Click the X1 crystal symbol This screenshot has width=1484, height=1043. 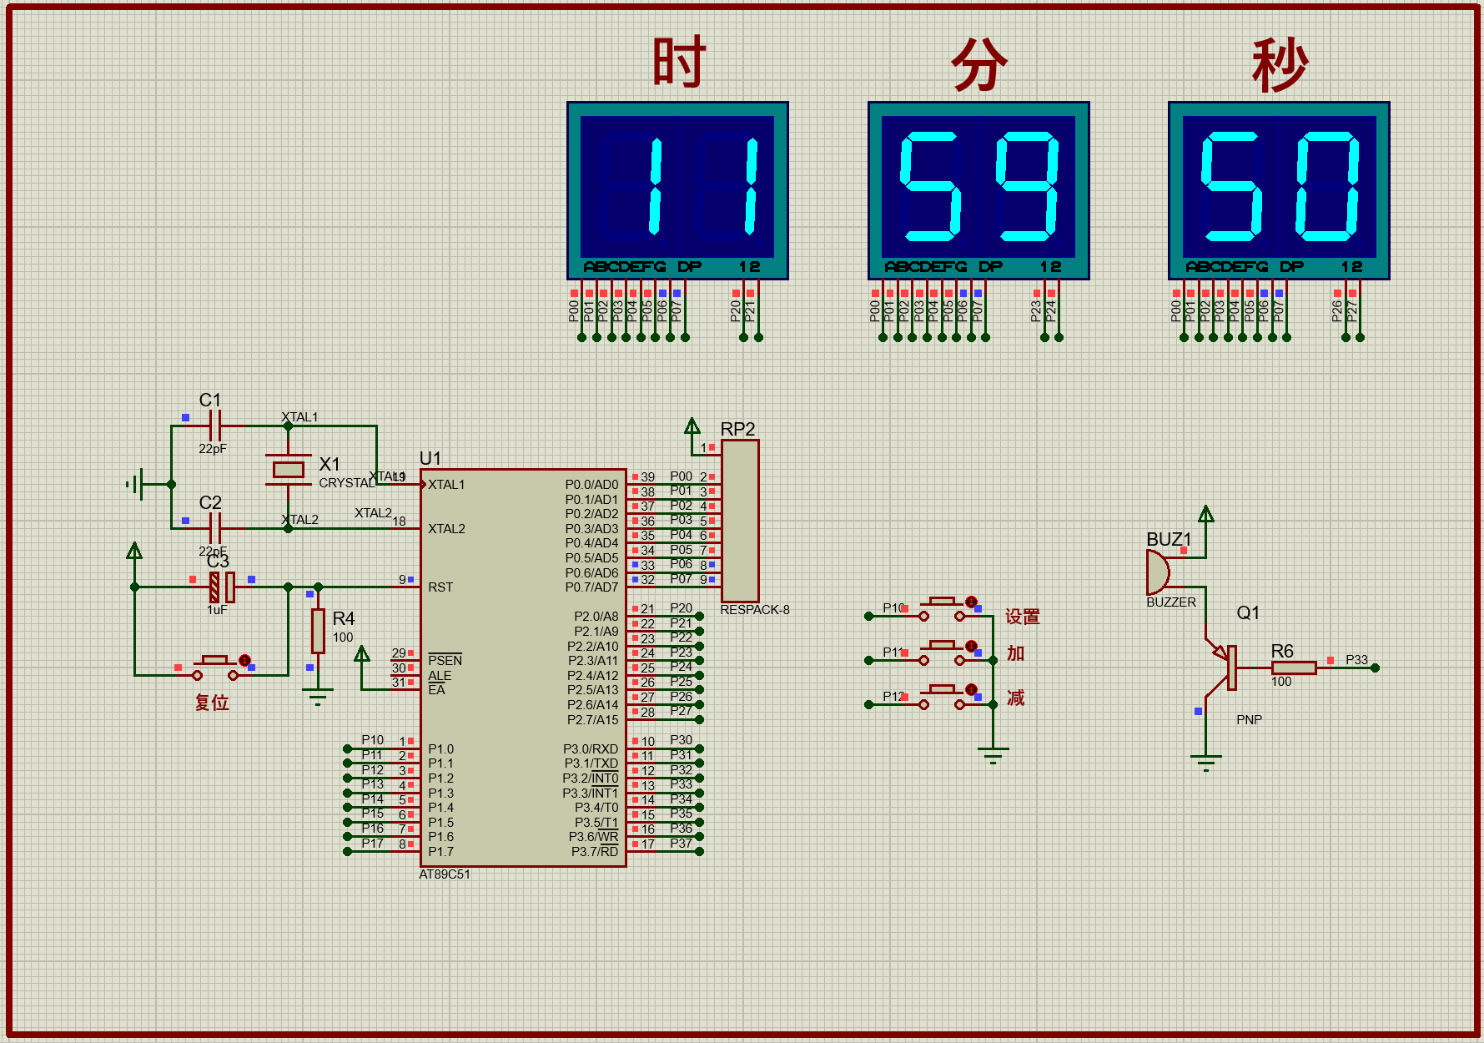288,469
